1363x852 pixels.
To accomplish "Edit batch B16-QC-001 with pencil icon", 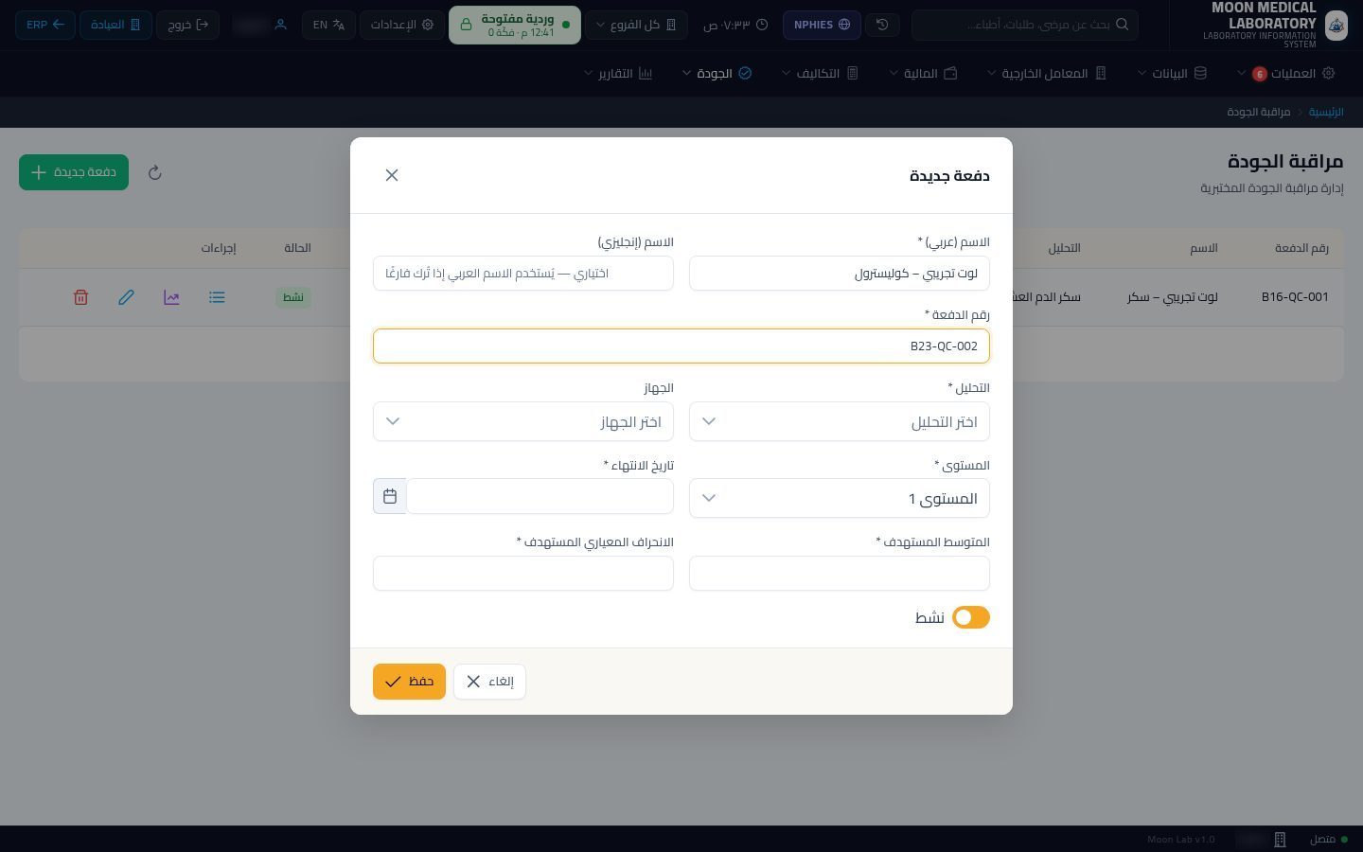I will coord(126,297).
